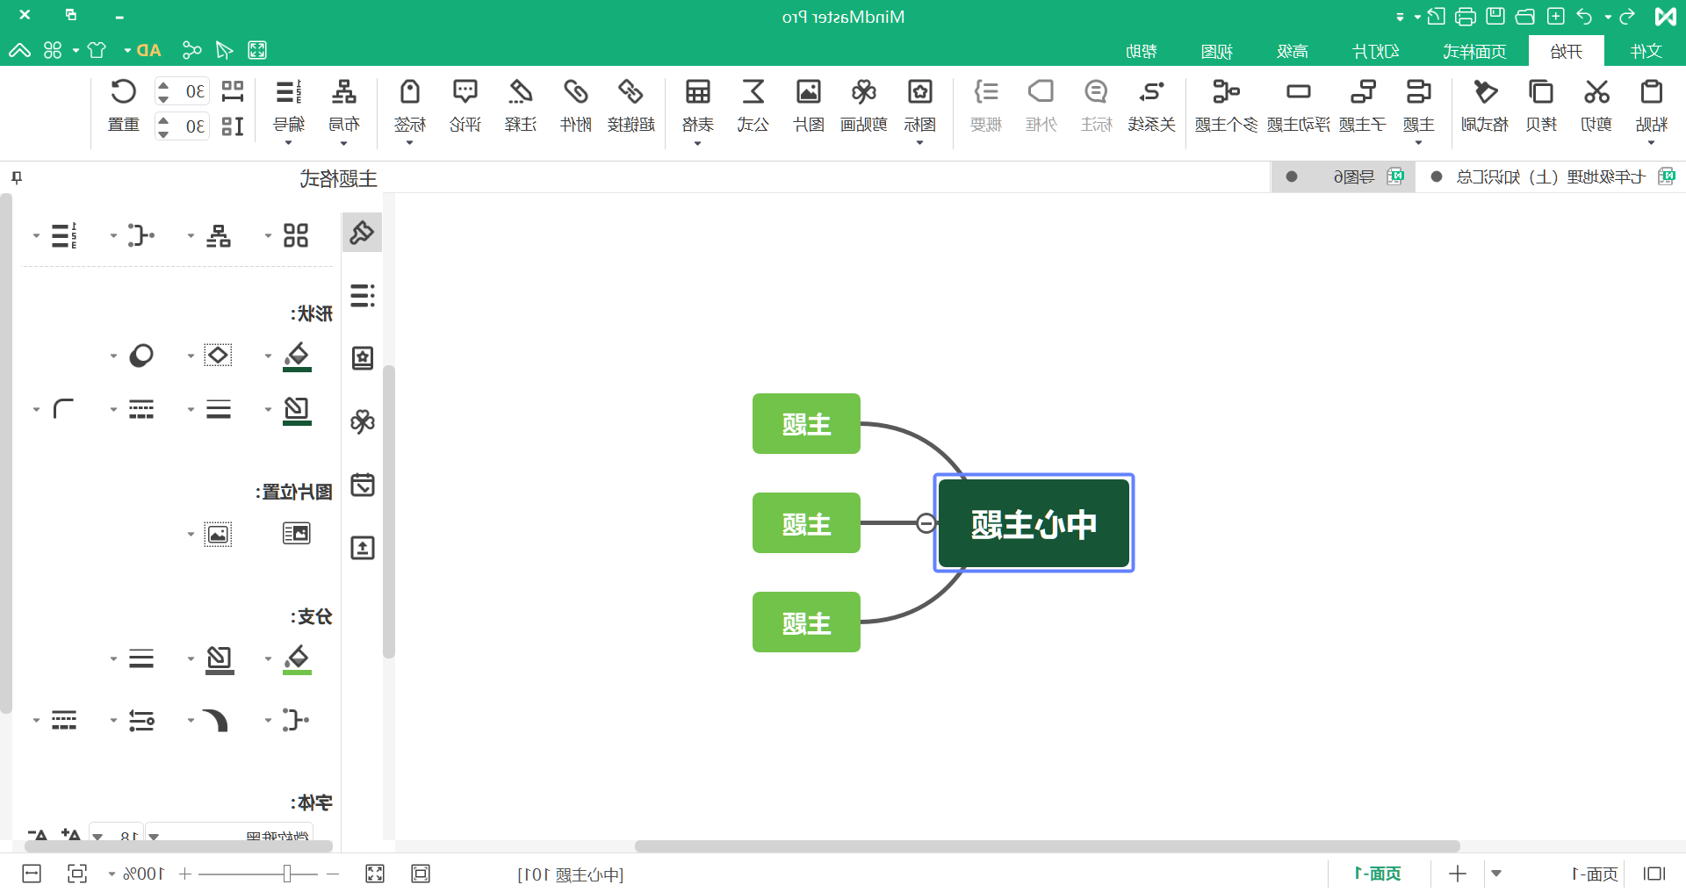
Task: Select the topic format brush sidebar tab
Action: tap(362, 233)
